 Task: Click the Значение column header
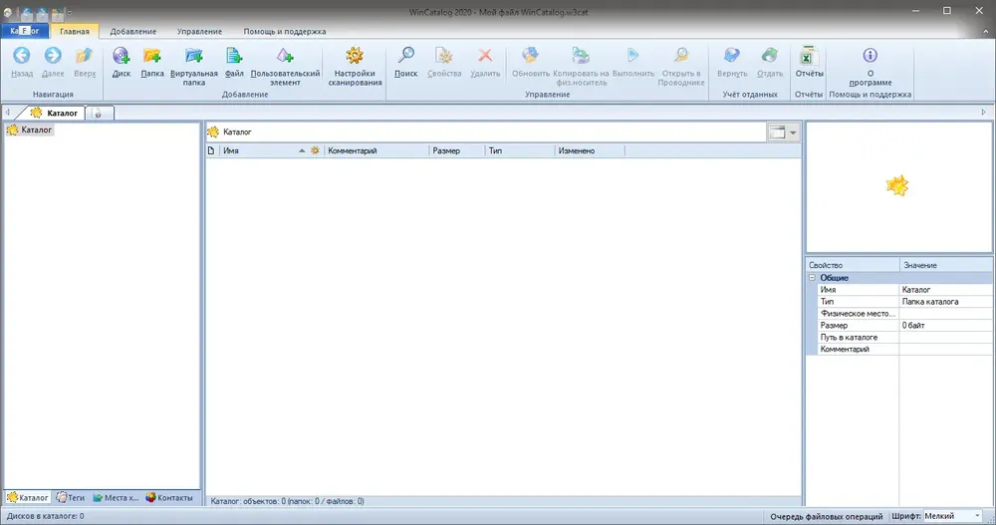(946, 265)
